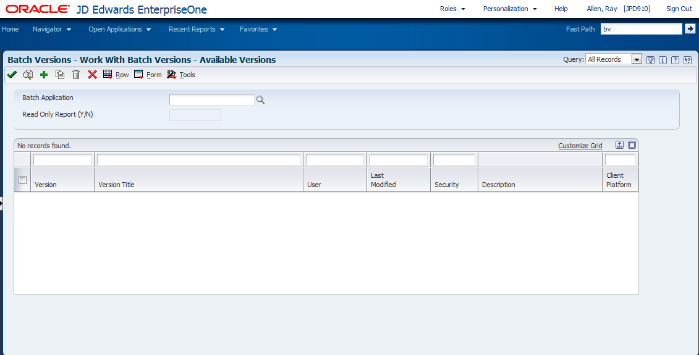Viewport: 699px width, 355px height.
Task: Click the Form exit icon
Action: click(x=138, y=74)
